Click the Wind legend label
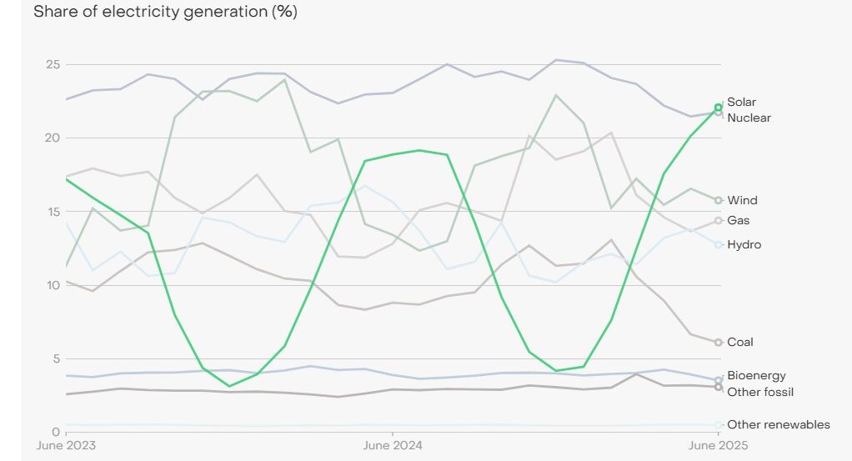This screenshot has height=461, width=852. point(742,200)
